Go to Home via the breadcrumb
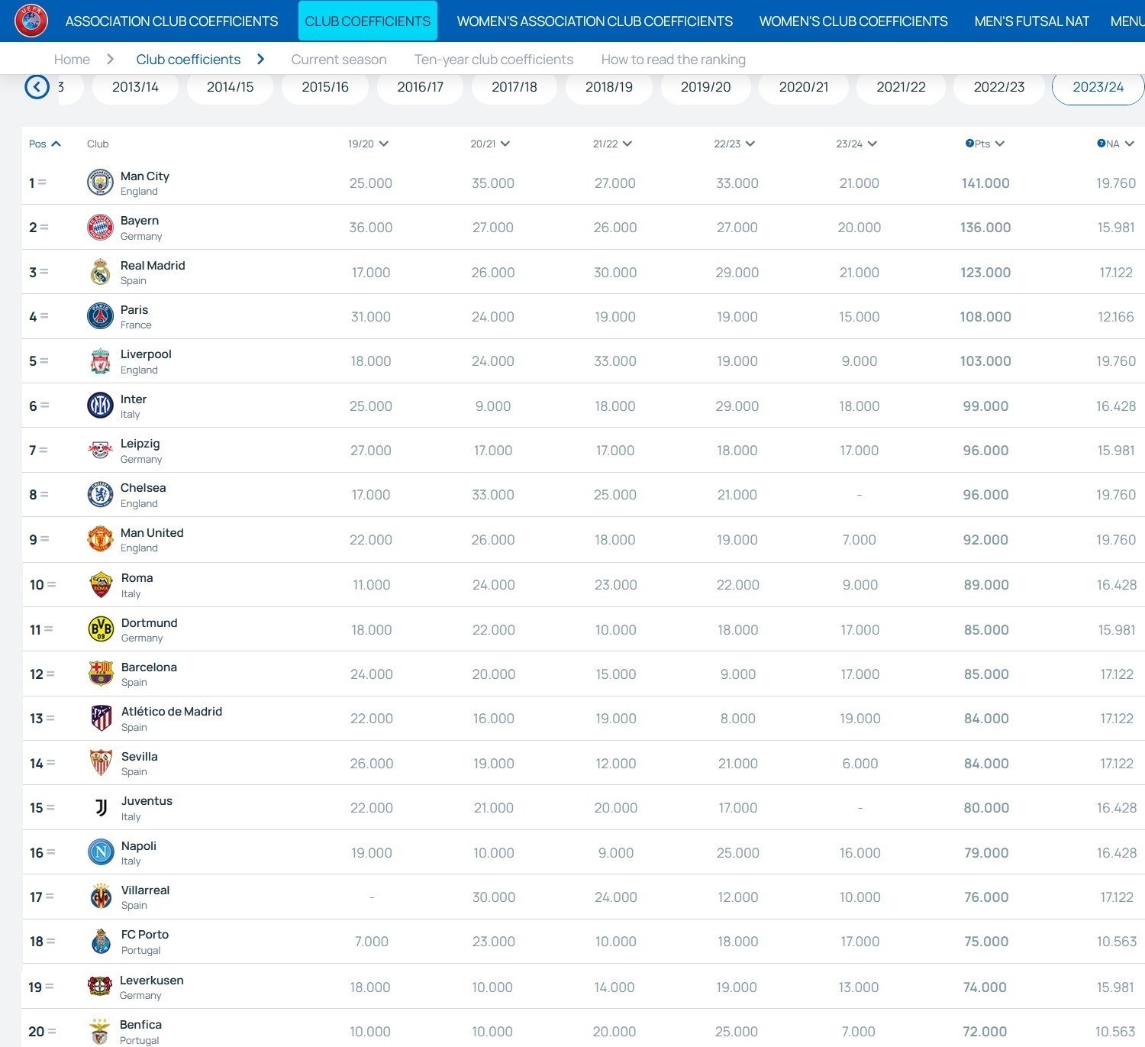 72,59
